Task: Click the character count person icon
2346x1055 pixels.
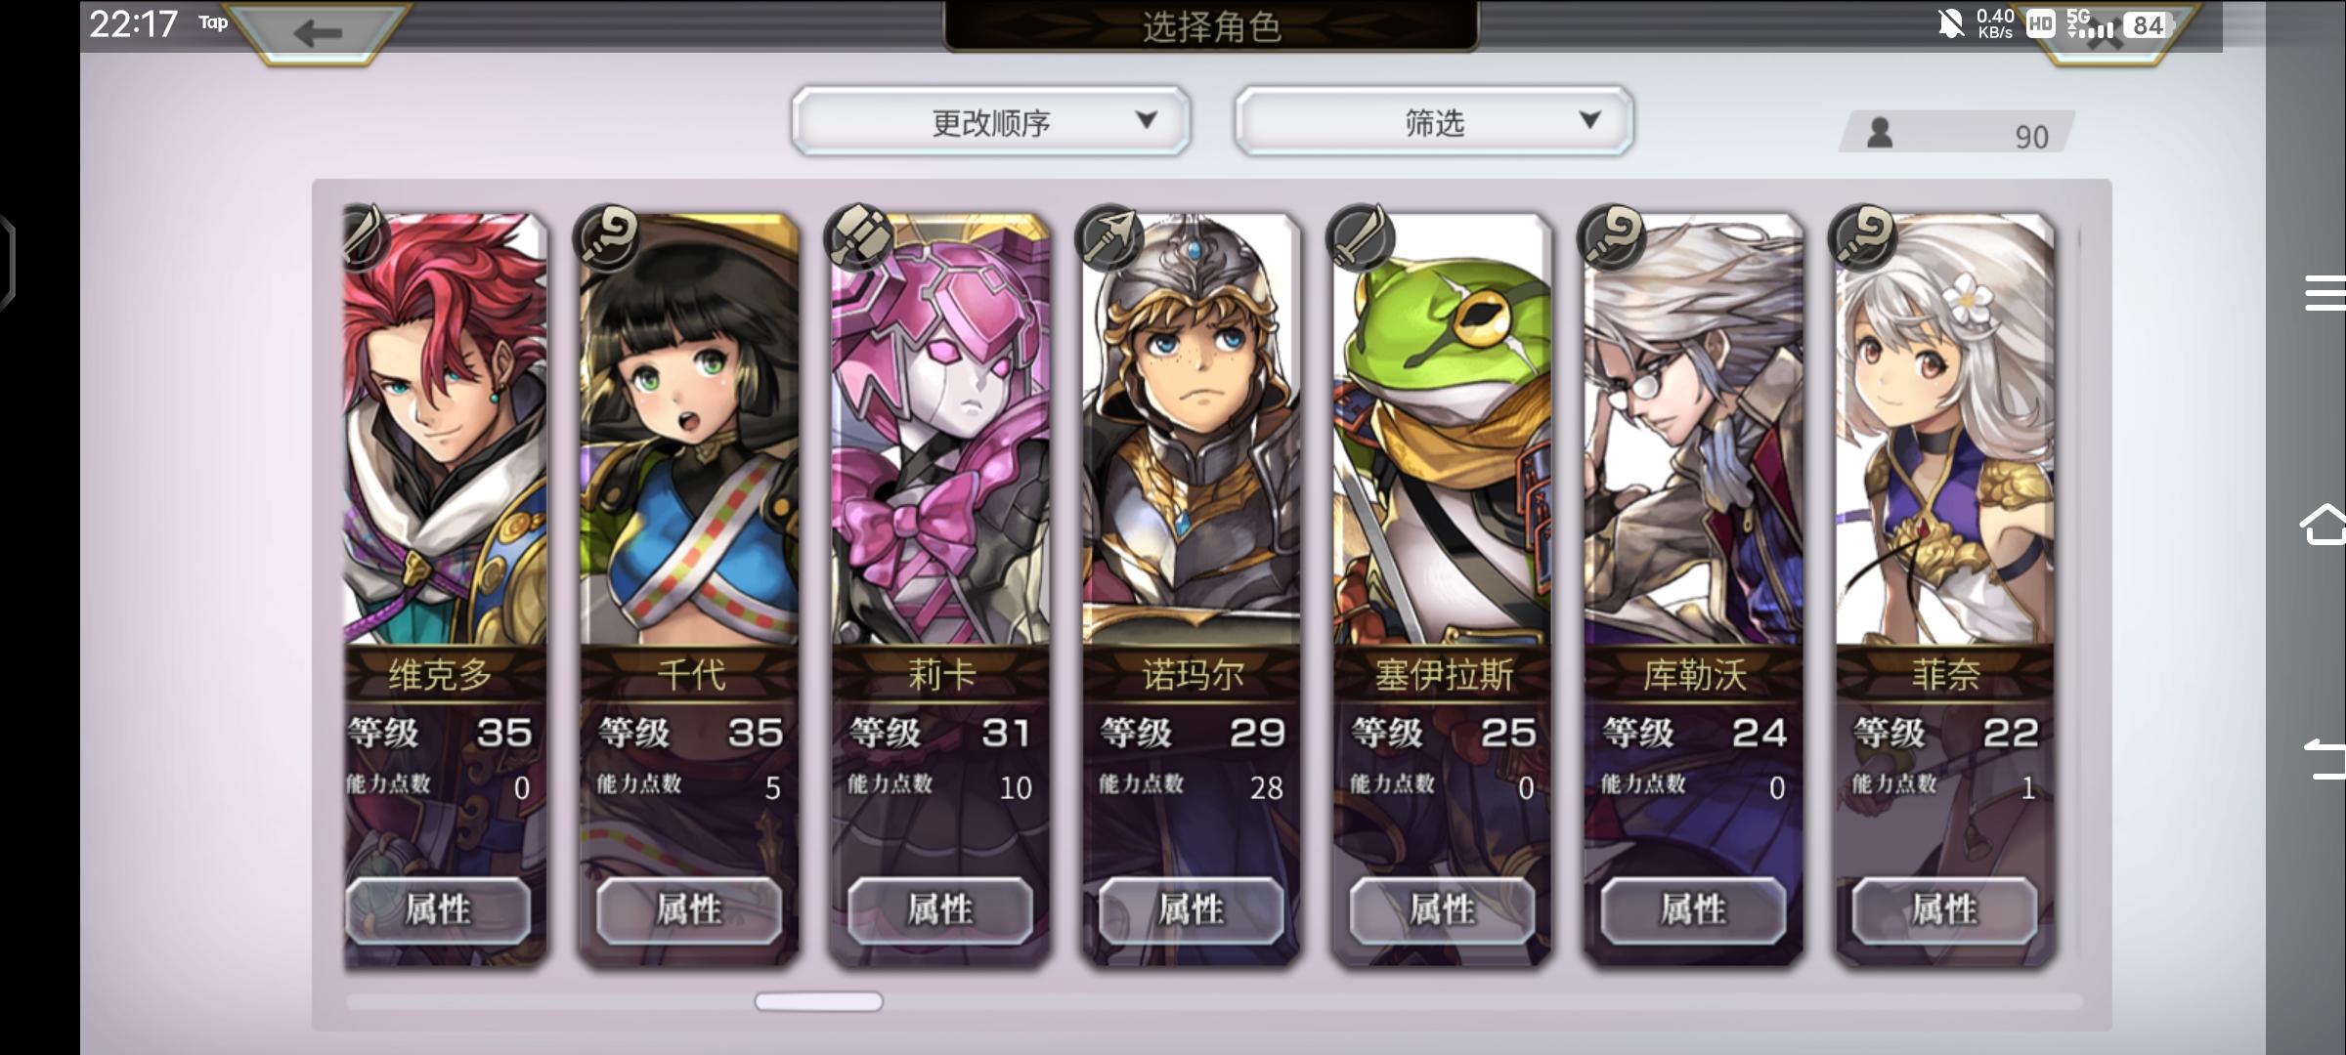Action: 1879,133
